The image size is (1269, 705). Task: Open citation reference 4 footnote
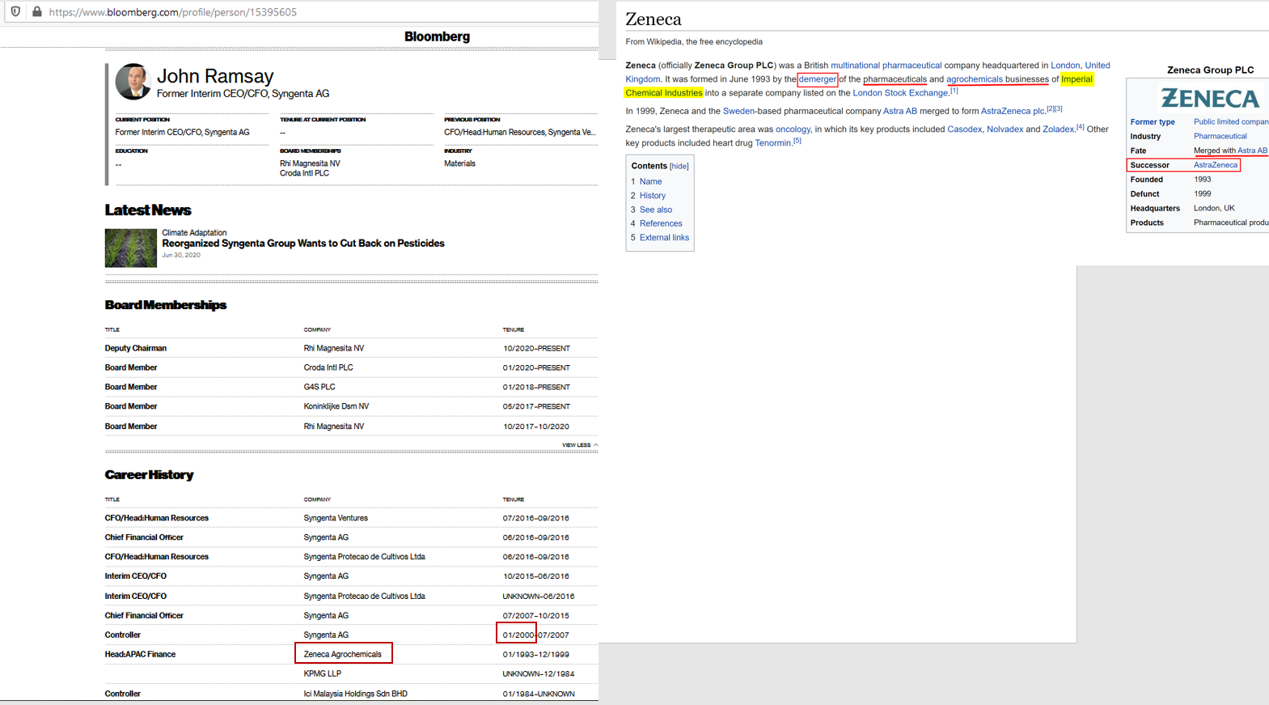pyautogui.click(x=1080, y=127)
